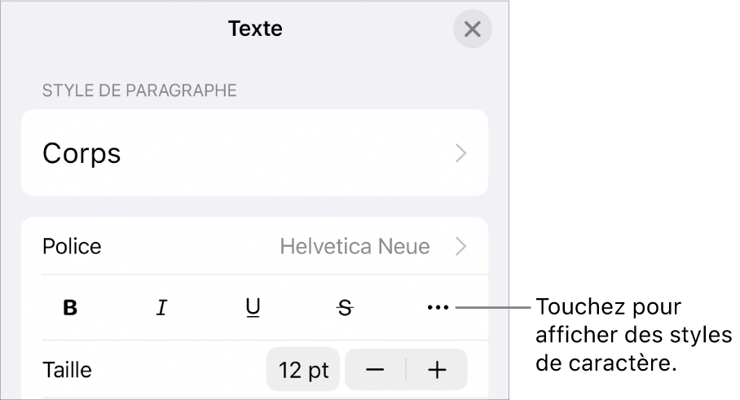
Task: Click the Police label text
Action: point(72,246)
